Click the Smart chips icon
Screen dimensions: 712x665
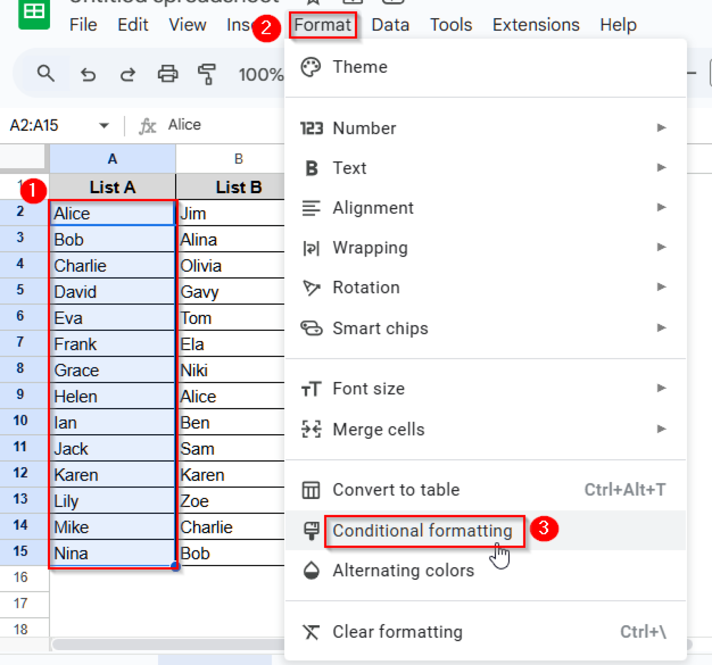(x=311, y=329)
